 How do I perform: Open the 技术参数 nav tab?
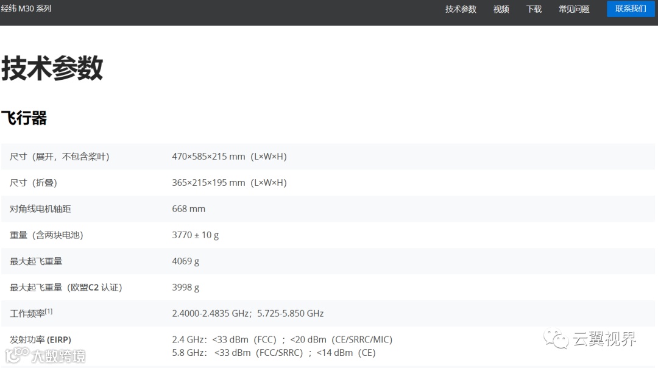tap(461, 9)
